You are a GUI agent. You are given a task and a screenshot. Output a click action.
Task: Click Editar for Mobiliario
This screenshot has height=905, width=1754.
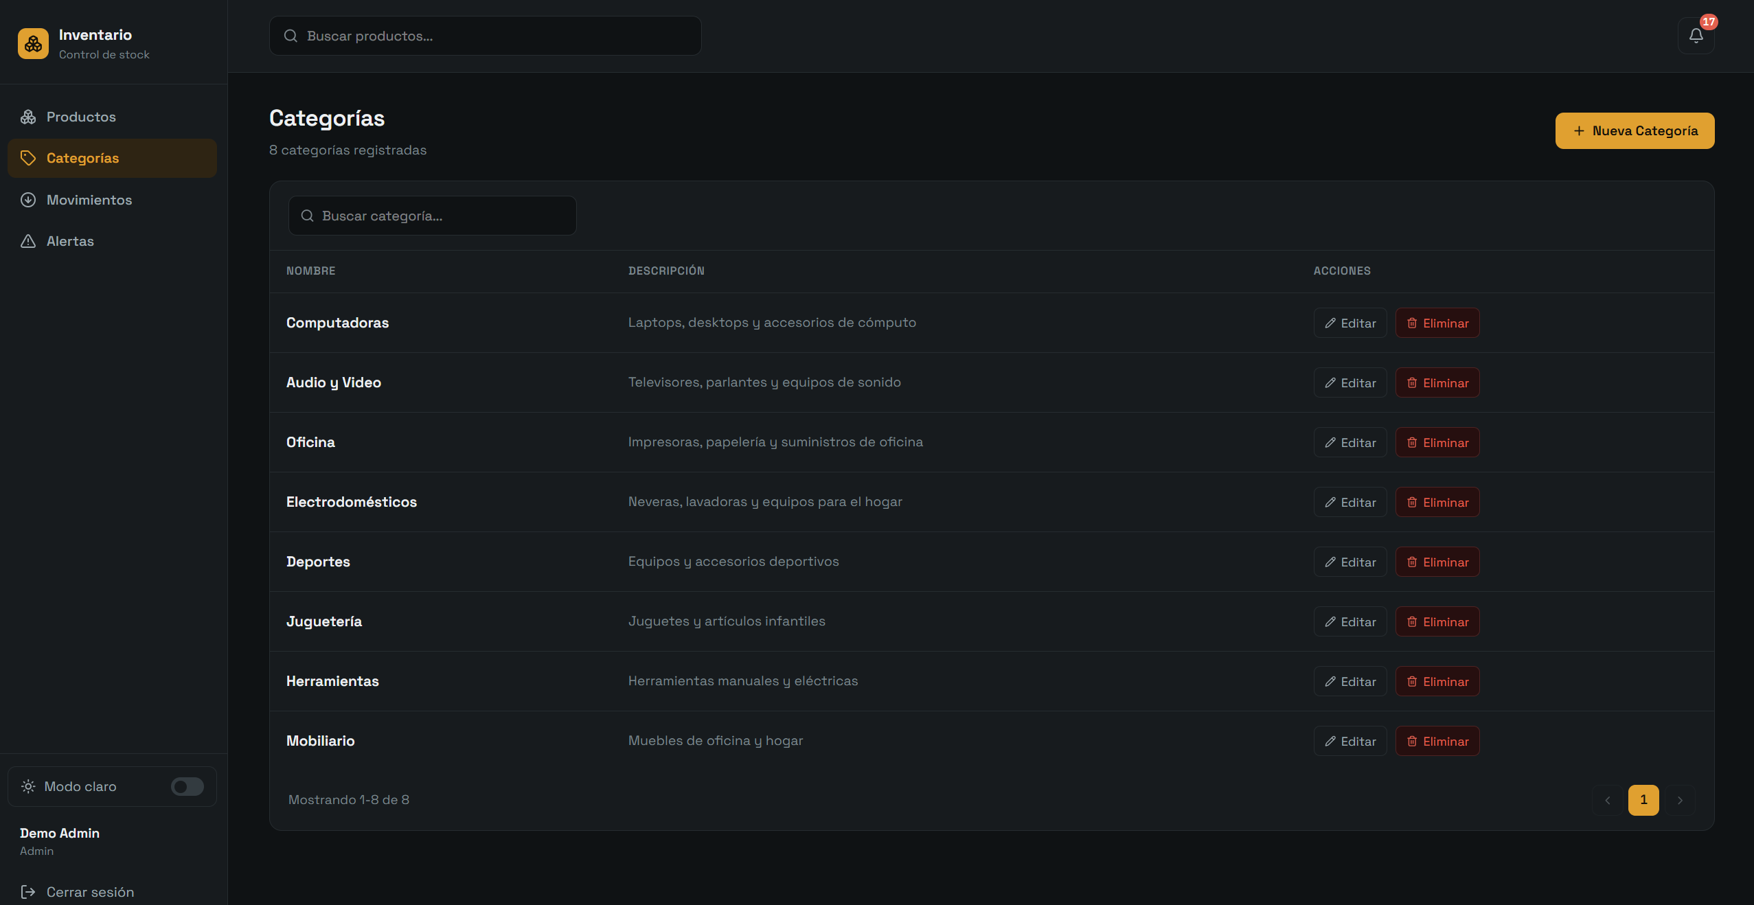(x=1350, y=741)
